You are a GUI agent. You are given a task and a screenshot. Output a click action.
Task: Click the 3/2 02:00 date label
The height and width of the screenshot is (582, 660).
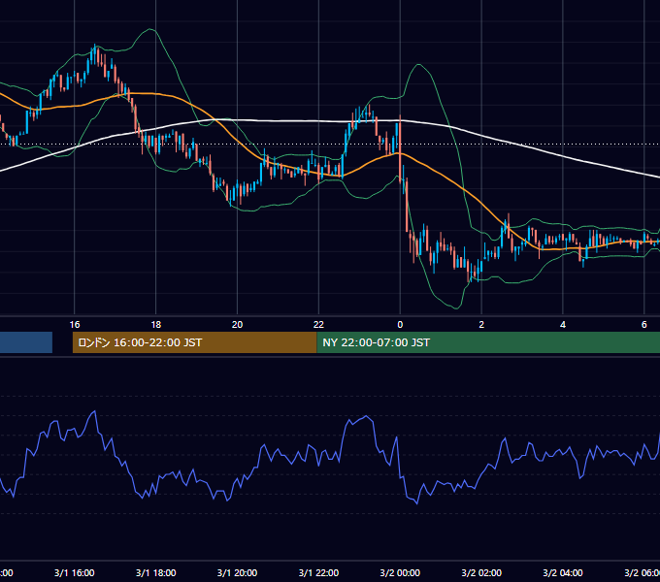(481, 572)
